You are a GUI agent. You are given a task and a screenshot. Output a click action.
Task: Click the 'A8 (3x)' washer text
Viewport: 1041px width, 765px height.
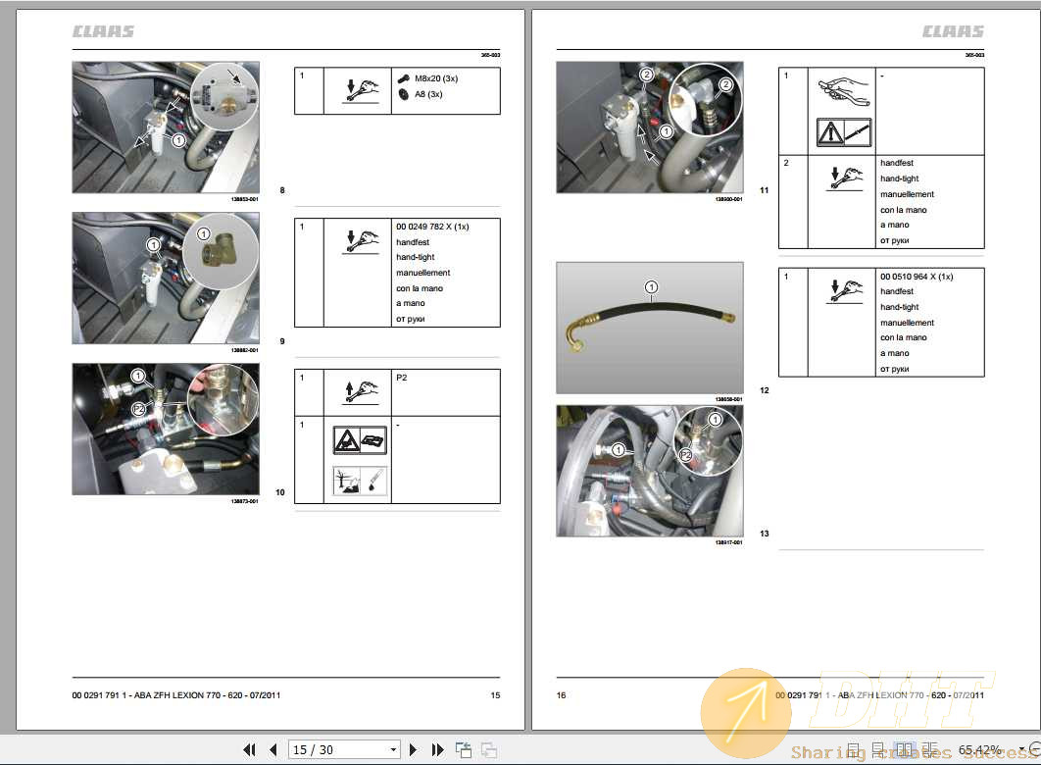point(428,94)
